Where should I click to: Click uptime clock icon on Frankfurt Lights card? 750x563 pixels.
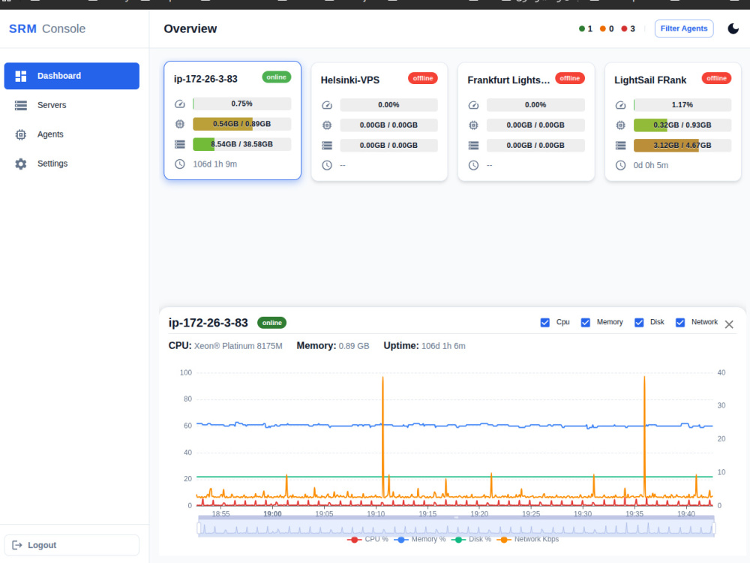click(x=473, y=165)
